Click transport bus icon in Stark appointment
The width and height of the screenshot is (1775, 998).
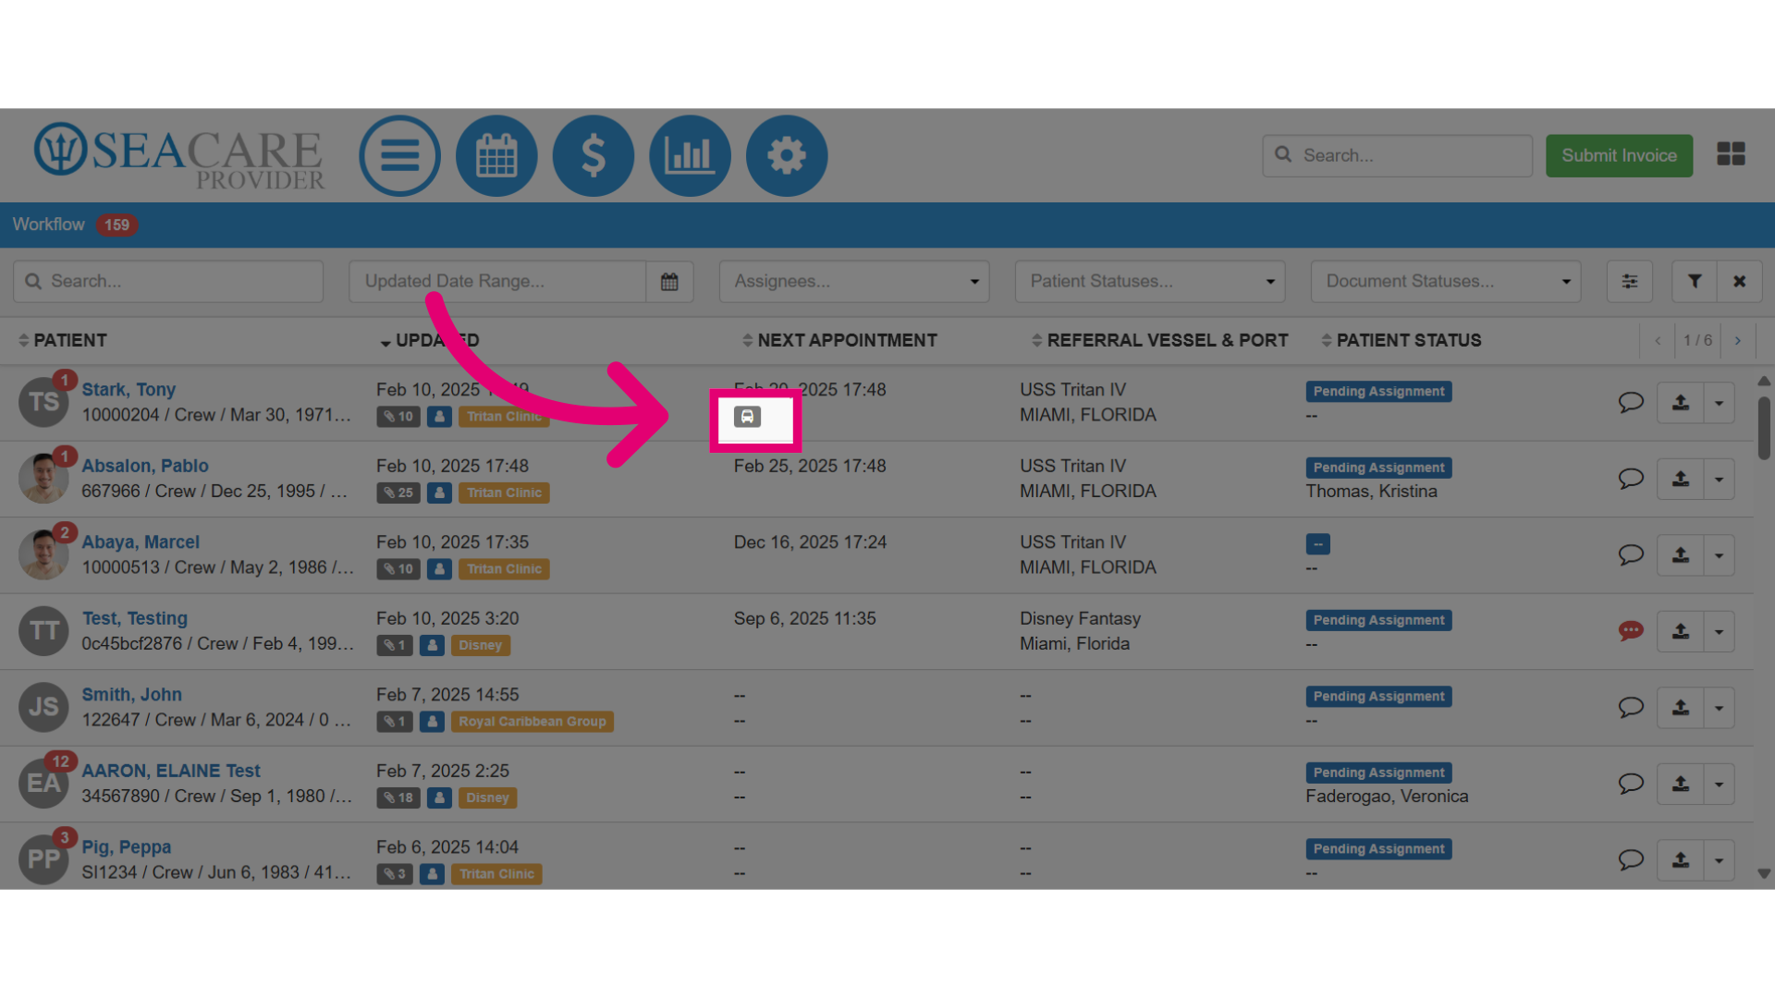click(747, 417)
